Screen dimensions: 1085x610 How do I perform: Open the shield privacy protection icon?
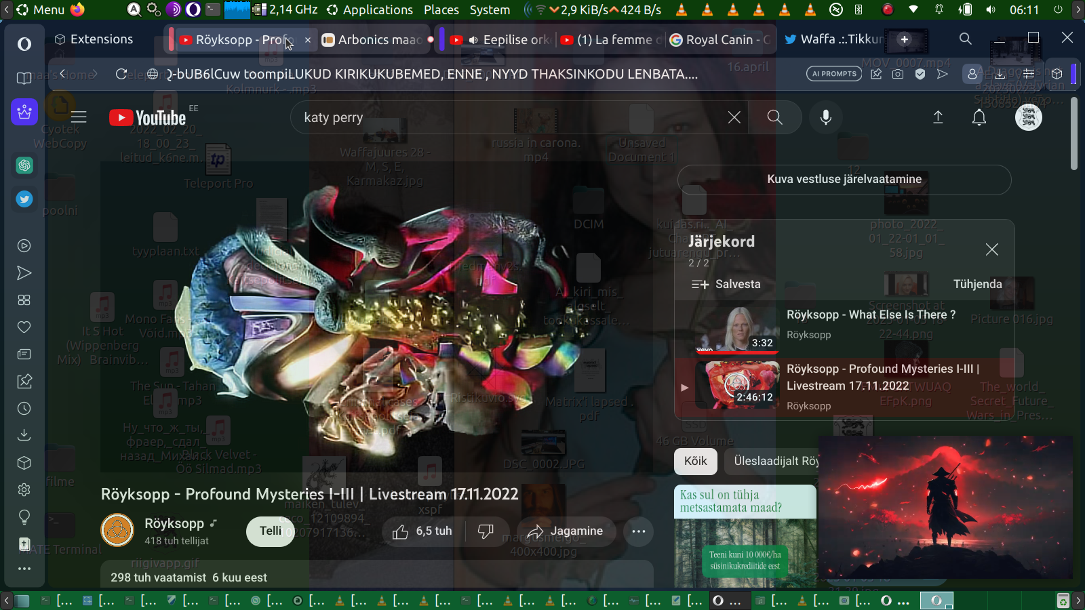(920, 74)
